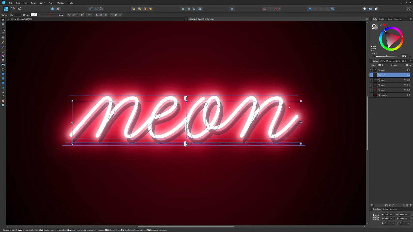Image resolution: width=413 pixels, height=232 pixels.
Task: Toggle visibility of the Curves layer
Action: pos(408,75)
